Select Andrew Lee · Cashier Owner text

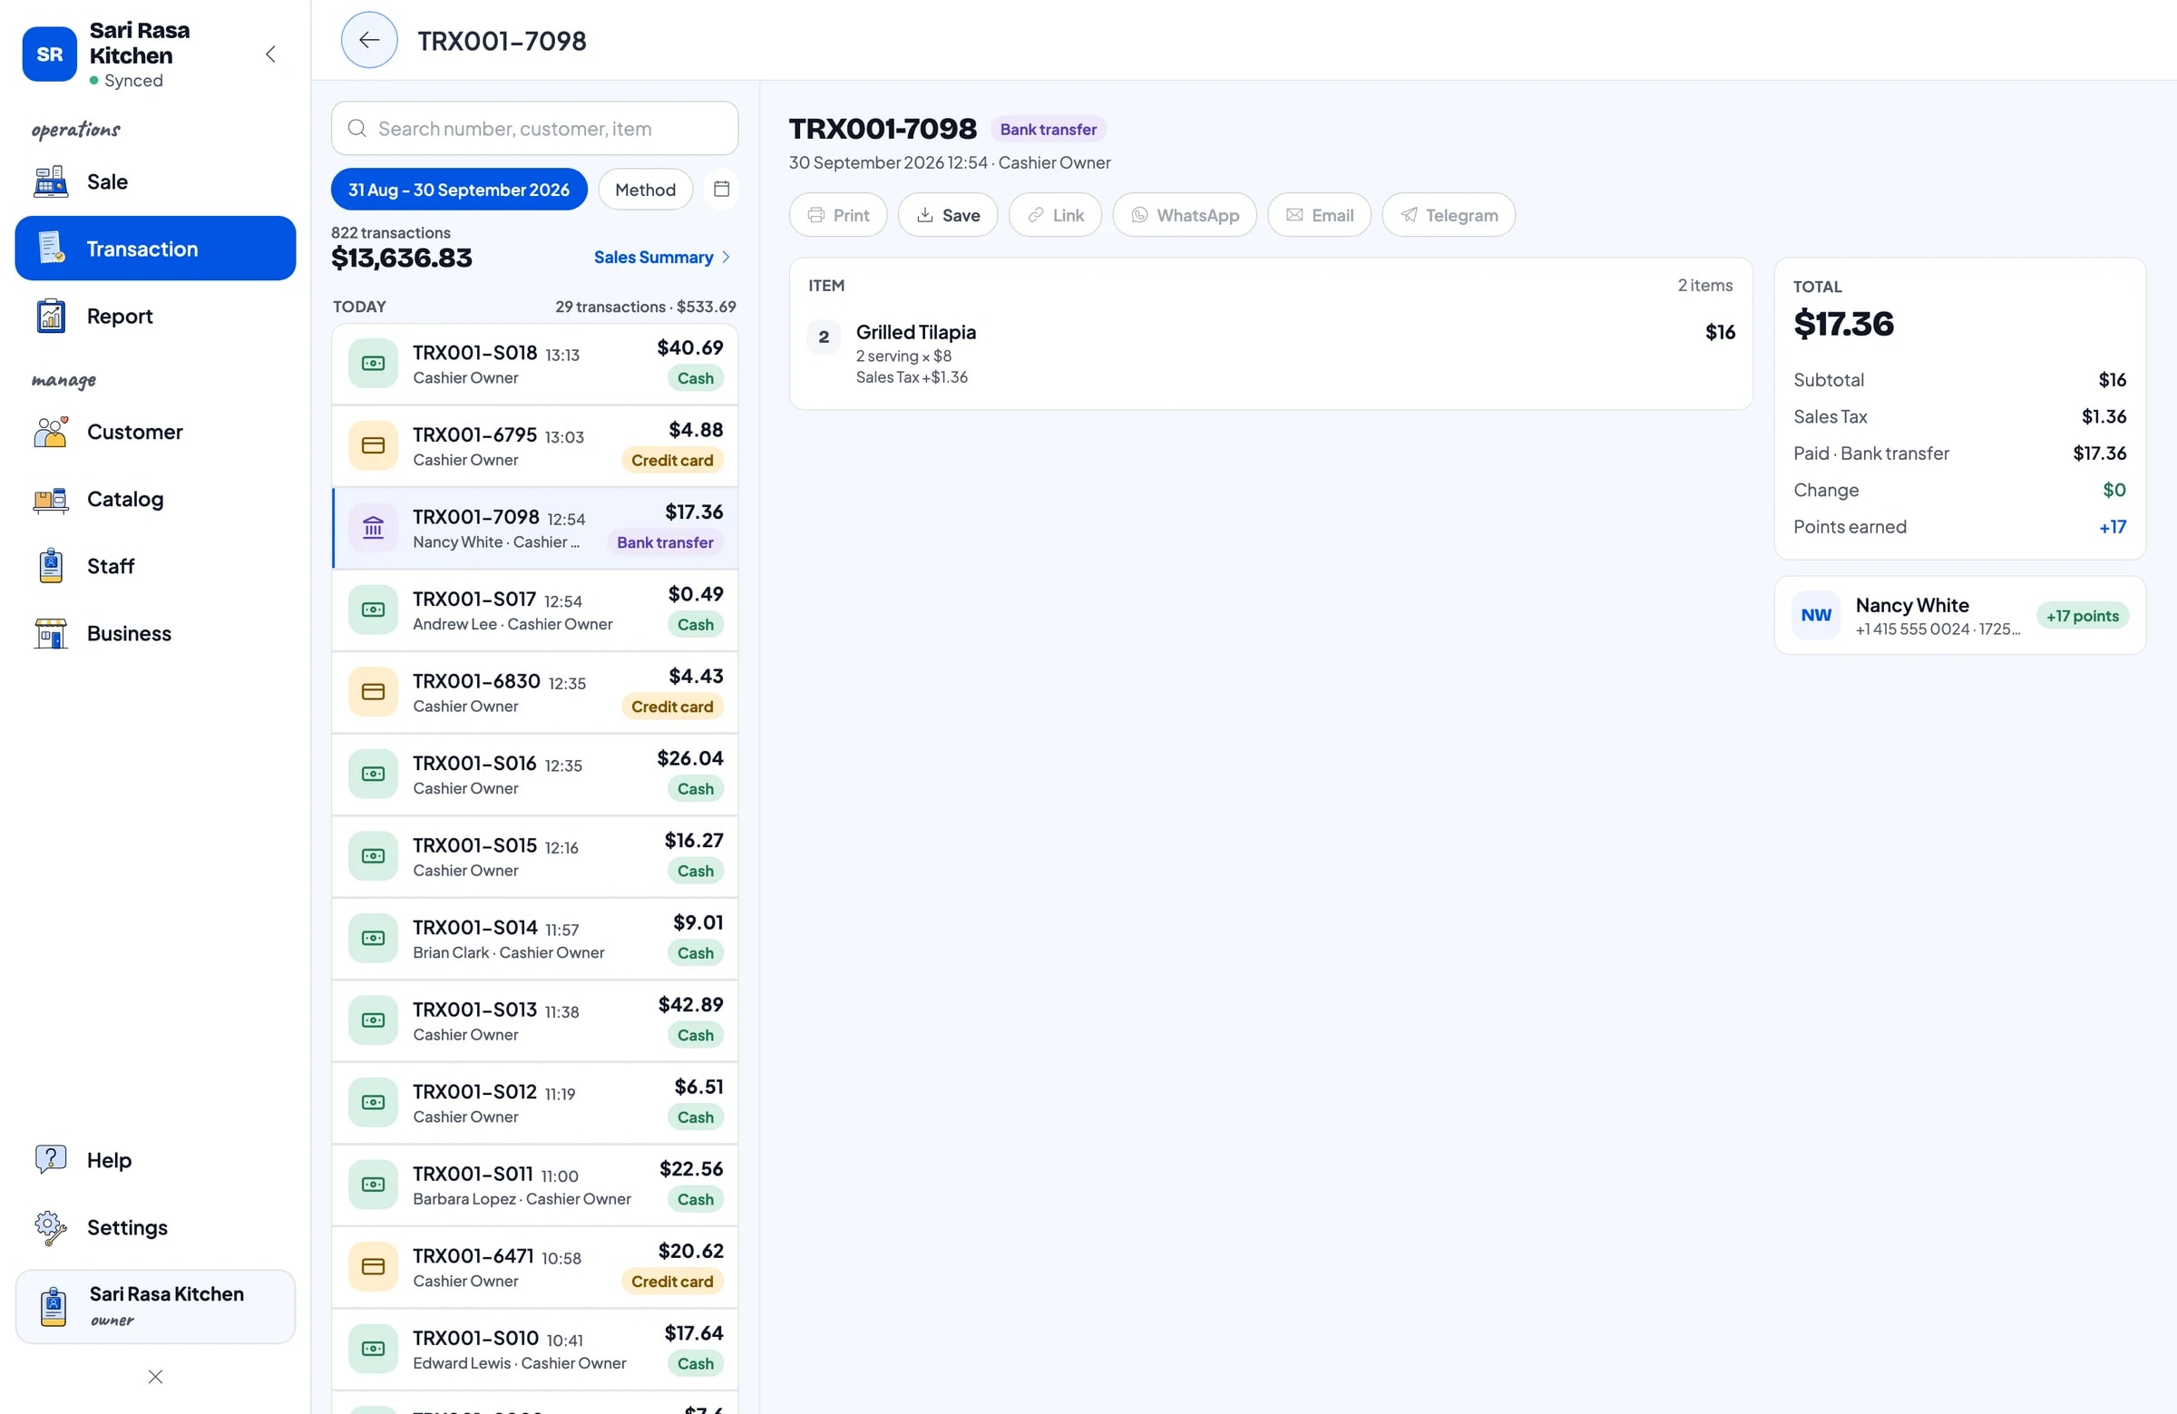tap(513, 624)
